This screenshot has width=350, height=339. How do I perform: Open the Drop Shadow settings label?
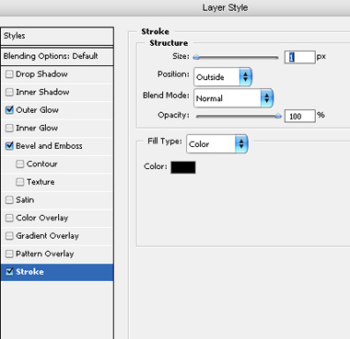point(41,74)
